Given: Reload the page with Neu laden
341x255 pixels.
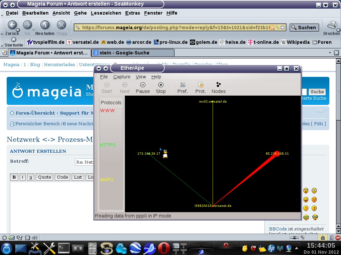Looking at the screenshot, I should coord(45,27).
